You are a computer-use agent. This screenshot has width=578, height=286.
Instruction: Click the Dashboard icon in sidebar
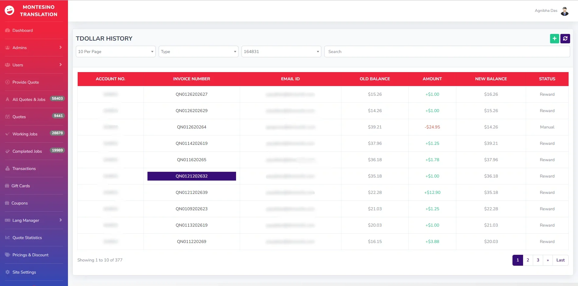point(8,30)
